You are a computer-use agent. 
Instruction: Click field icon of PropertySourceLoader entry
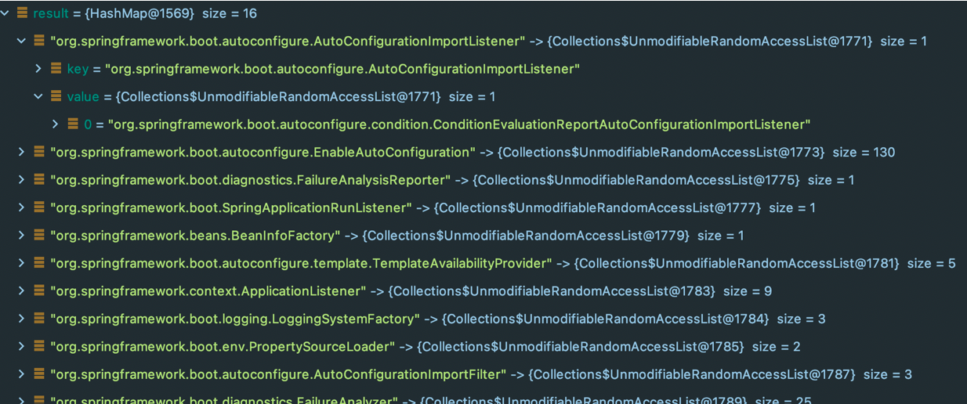tap(39, 346)
